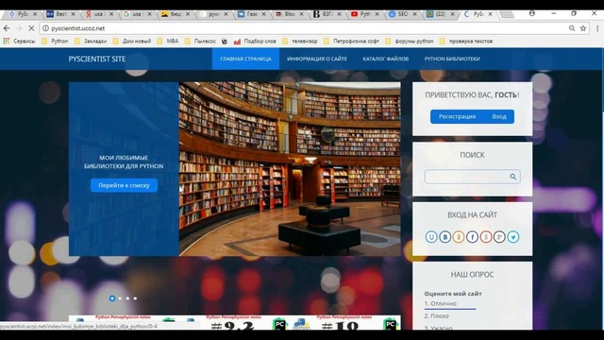
Task: Select the fourth carousel dot
Action: click(135, 298)
